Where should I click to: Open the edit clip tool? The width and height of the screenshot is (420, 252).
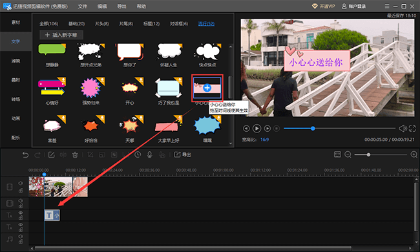click(52, 155)
